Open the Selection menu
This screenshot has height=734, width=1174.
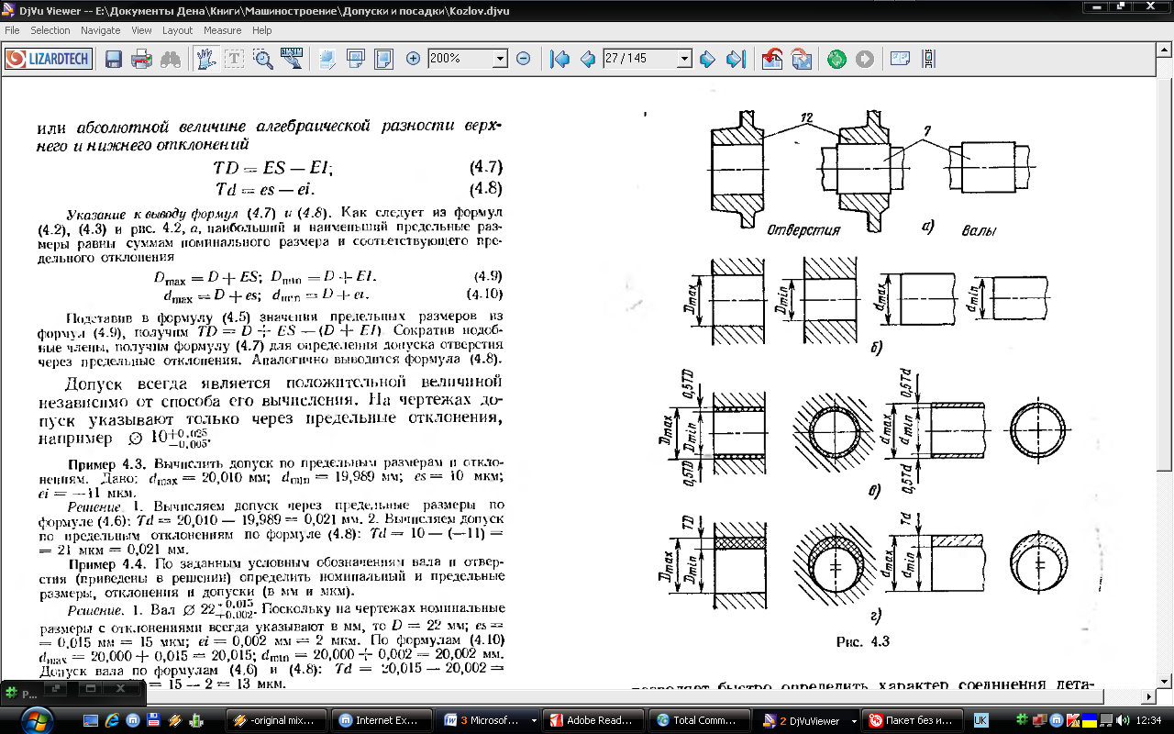(50, 30)
